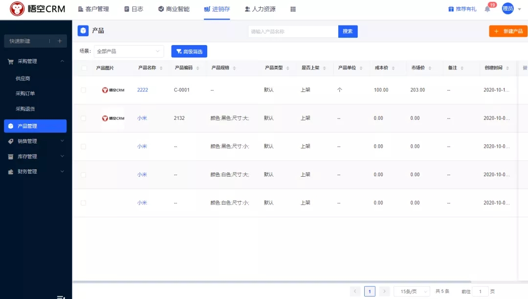Click the 推荐有礼 gift icon

pos(451,9)
